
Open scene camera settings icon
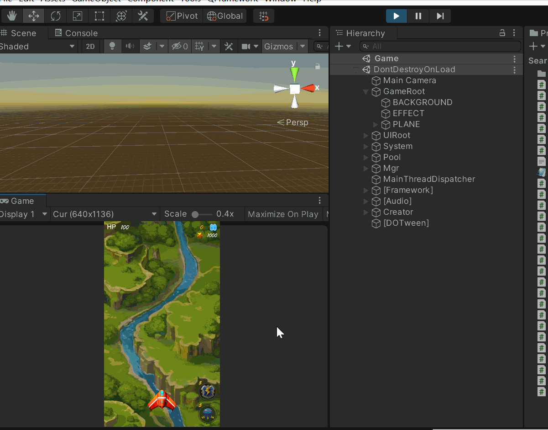click(246, 46)
